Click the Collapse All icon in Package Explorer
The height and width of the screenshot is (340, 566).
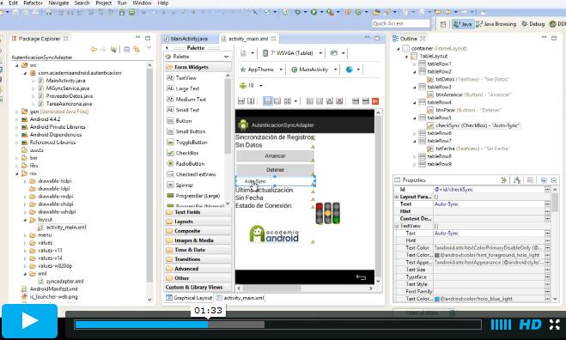pos(127,50)
